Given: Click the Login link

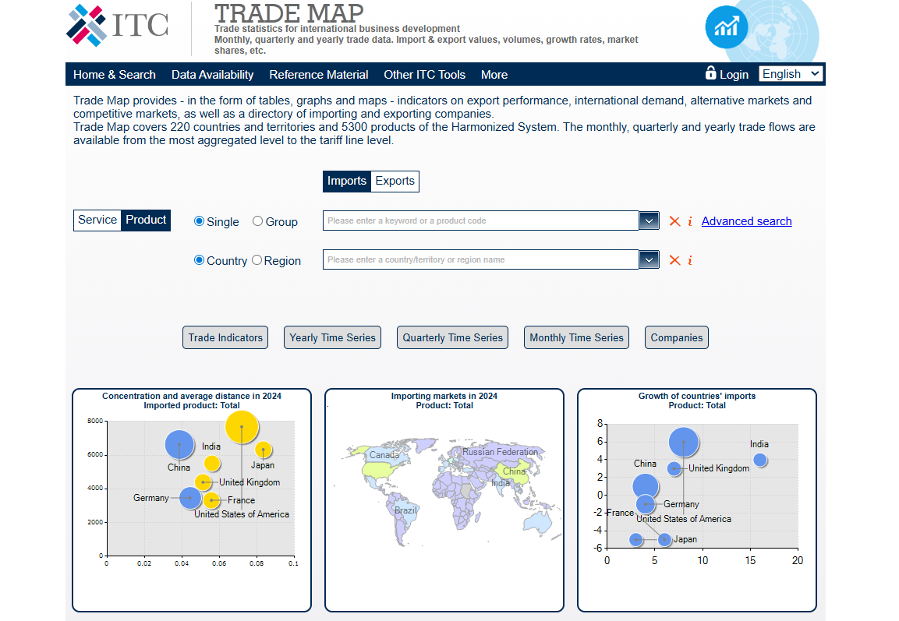Looking at the screenshot, I should (x=734, y=75).
